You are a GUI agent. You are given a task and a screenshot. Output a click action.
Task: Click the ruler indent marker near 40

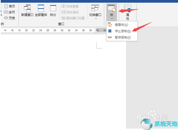click(96, 32)
